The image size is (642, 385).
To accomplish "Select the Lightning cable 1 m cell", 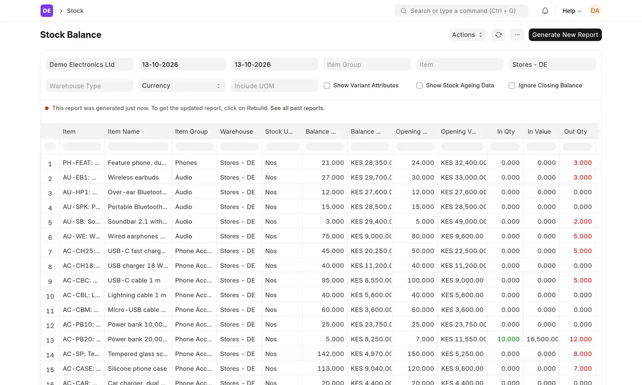I will (138, 295).
